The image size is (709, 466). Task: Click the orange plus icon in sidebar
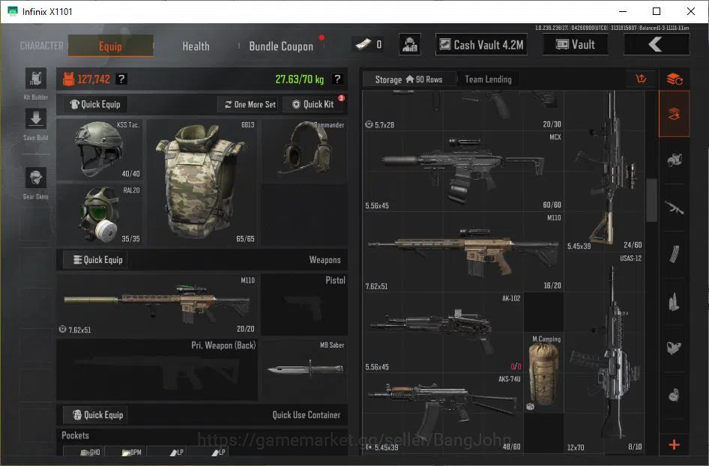675,445
